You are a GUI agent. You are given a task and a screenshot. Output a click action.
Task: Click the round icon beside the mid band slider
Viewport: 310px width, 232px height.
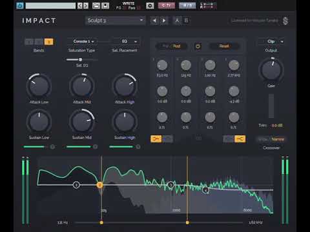(95, 147)
